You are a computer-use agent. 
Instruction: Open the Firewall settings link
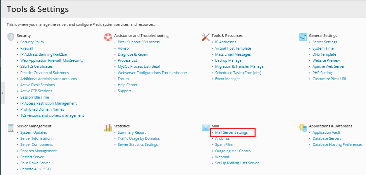pos(27,48)
